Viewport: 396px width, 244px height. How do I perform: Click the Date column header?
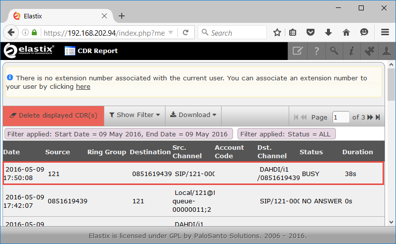click(x=11, y=152)
